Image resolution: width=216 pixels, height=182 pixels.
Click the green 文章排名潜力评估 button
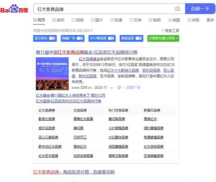tap(163, 38)
